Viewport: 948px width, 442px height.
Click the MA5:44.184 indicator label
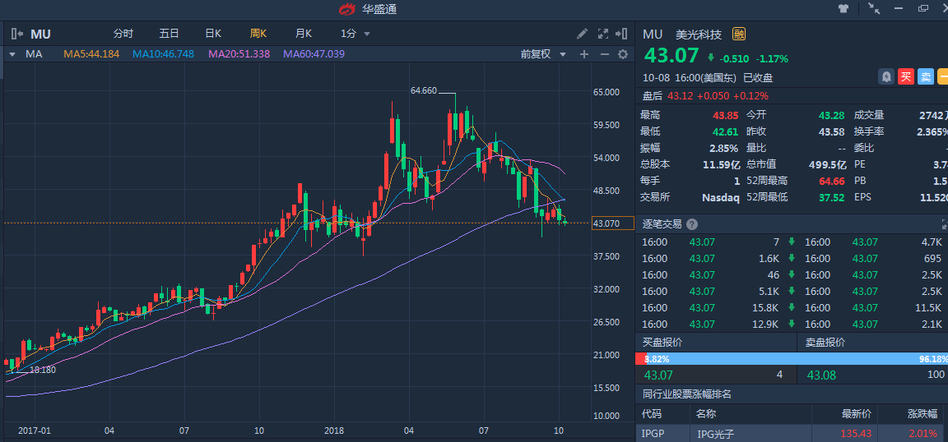[92, 54]
